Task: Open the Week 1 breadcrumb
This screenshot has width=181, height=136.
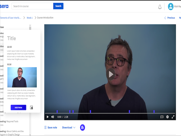Action: (30, 18)
